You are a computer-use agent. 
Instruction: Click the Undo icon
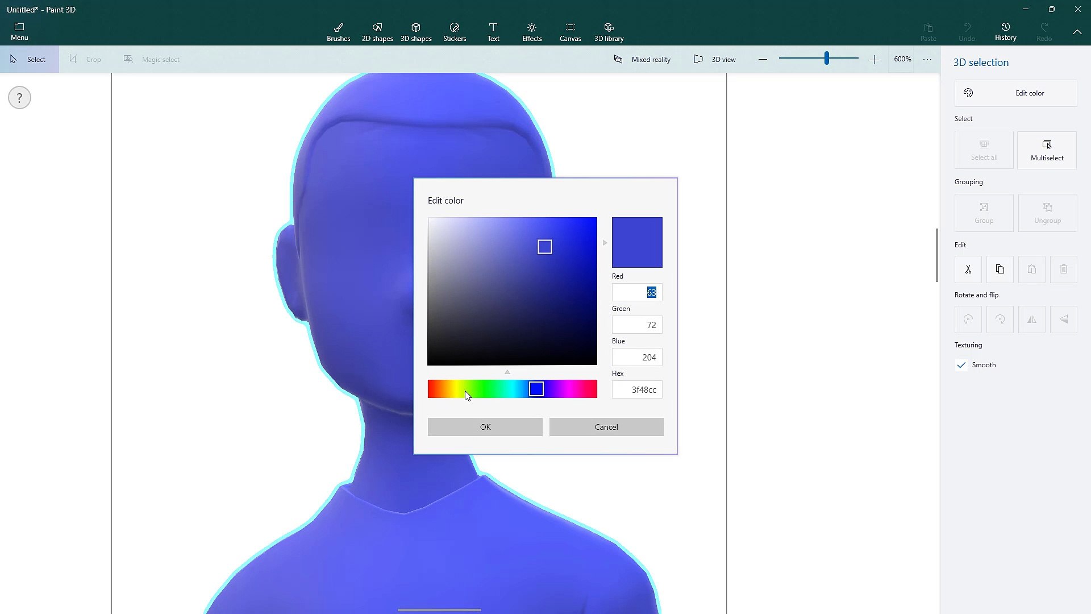[x=967, y=31]
